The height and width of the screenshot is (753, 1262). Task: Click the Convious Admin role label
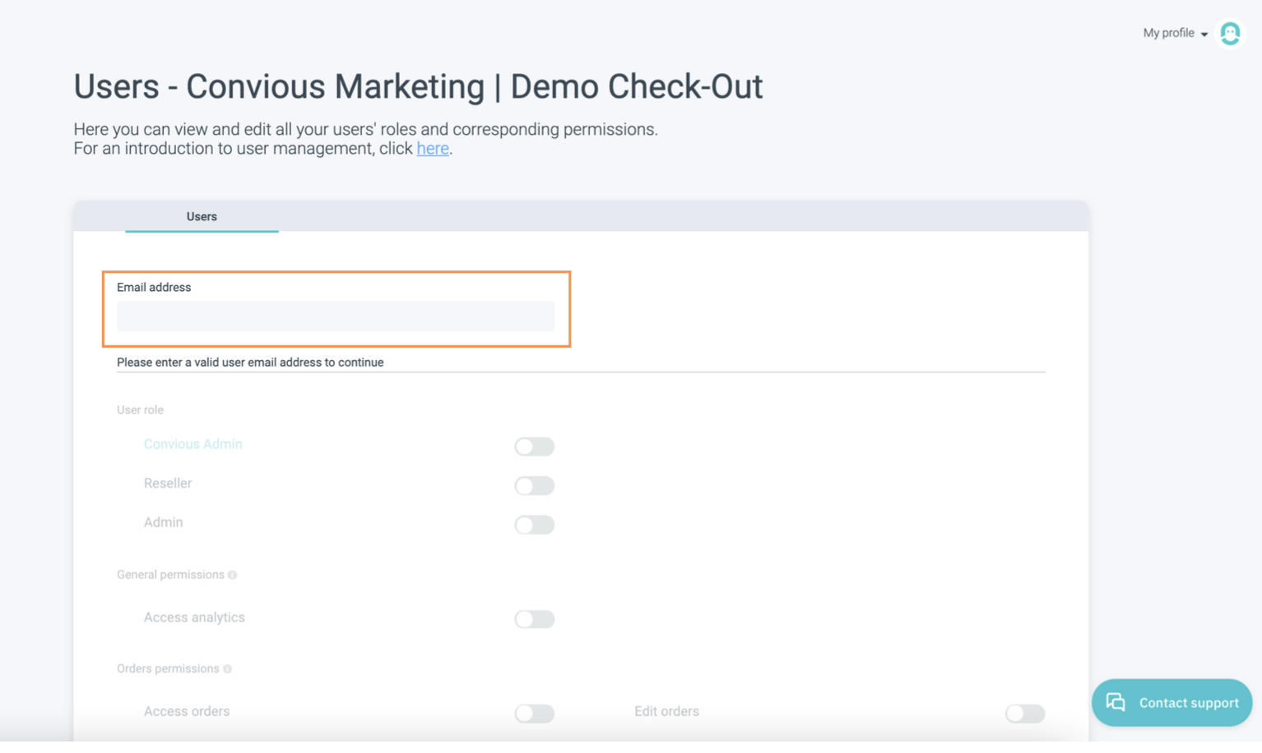[193, 444]
